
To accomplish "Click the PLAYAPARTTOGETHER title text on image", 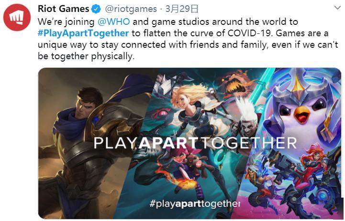I will [x=195, y=143].
